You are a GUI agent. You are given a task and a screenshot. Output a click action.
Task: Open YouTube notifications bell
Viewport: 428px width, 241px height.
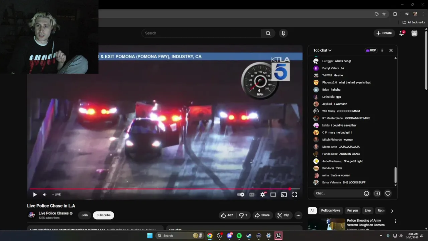[402, 33]
